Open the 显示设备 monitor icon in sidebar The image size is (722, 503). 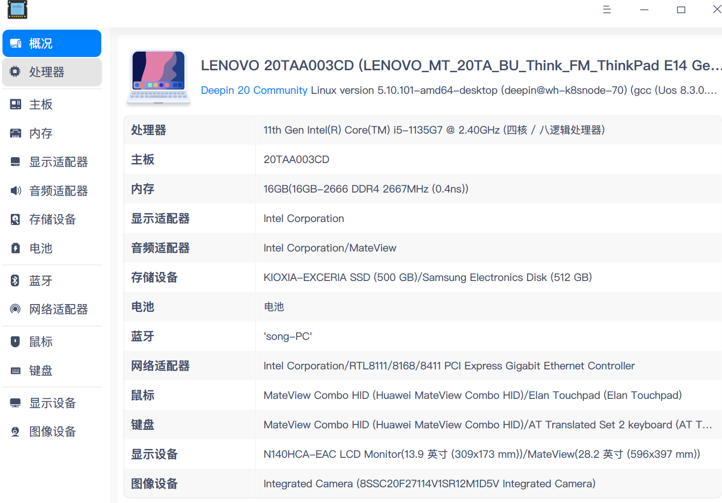coord(16,403)
